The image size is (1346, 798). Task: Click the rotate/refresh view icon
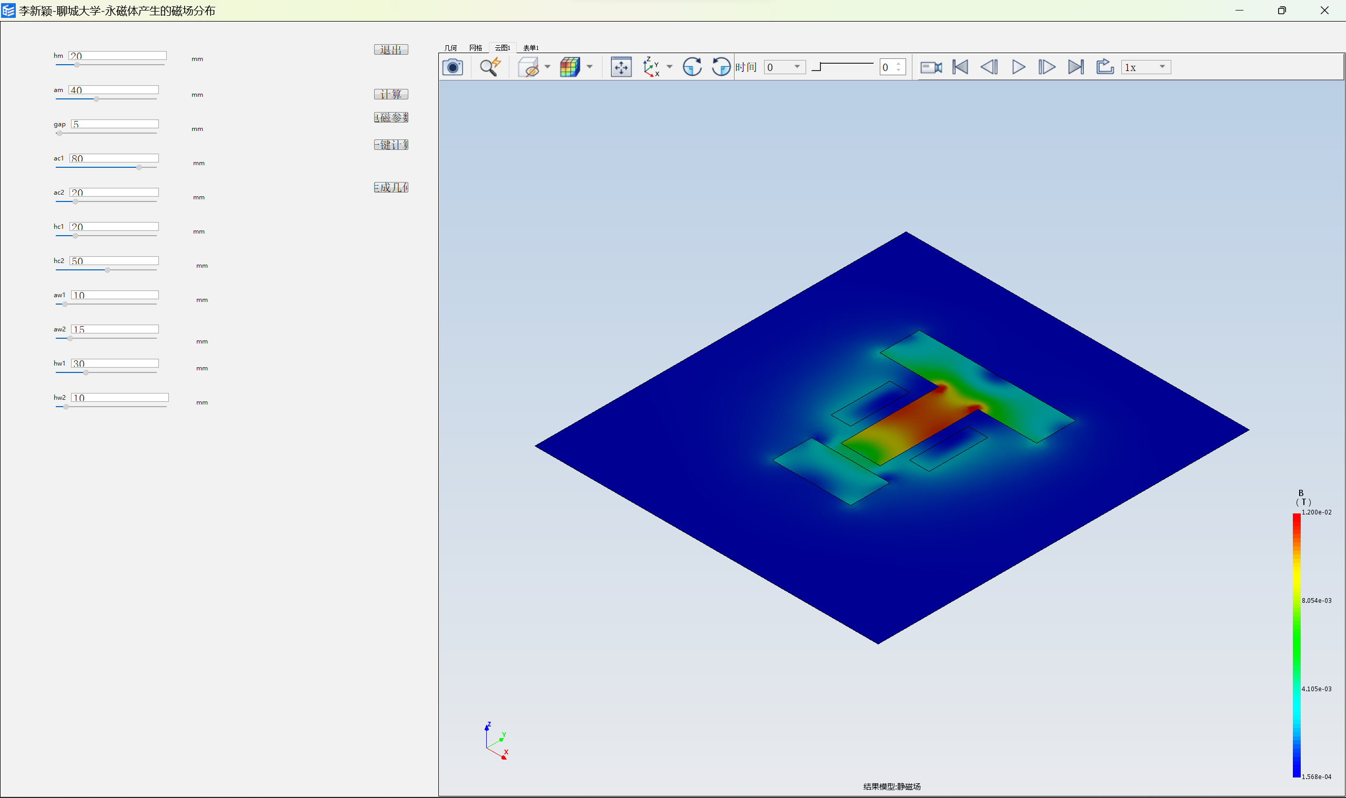point(695,66)
